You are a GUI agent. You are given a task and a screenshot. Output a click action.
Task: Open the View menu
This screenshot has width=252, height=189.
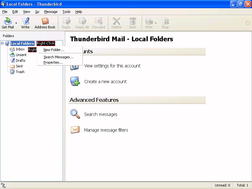click(26, 12)
